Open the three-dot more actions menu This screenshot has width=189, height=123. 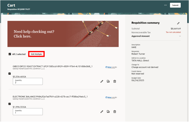click(165, 5)
